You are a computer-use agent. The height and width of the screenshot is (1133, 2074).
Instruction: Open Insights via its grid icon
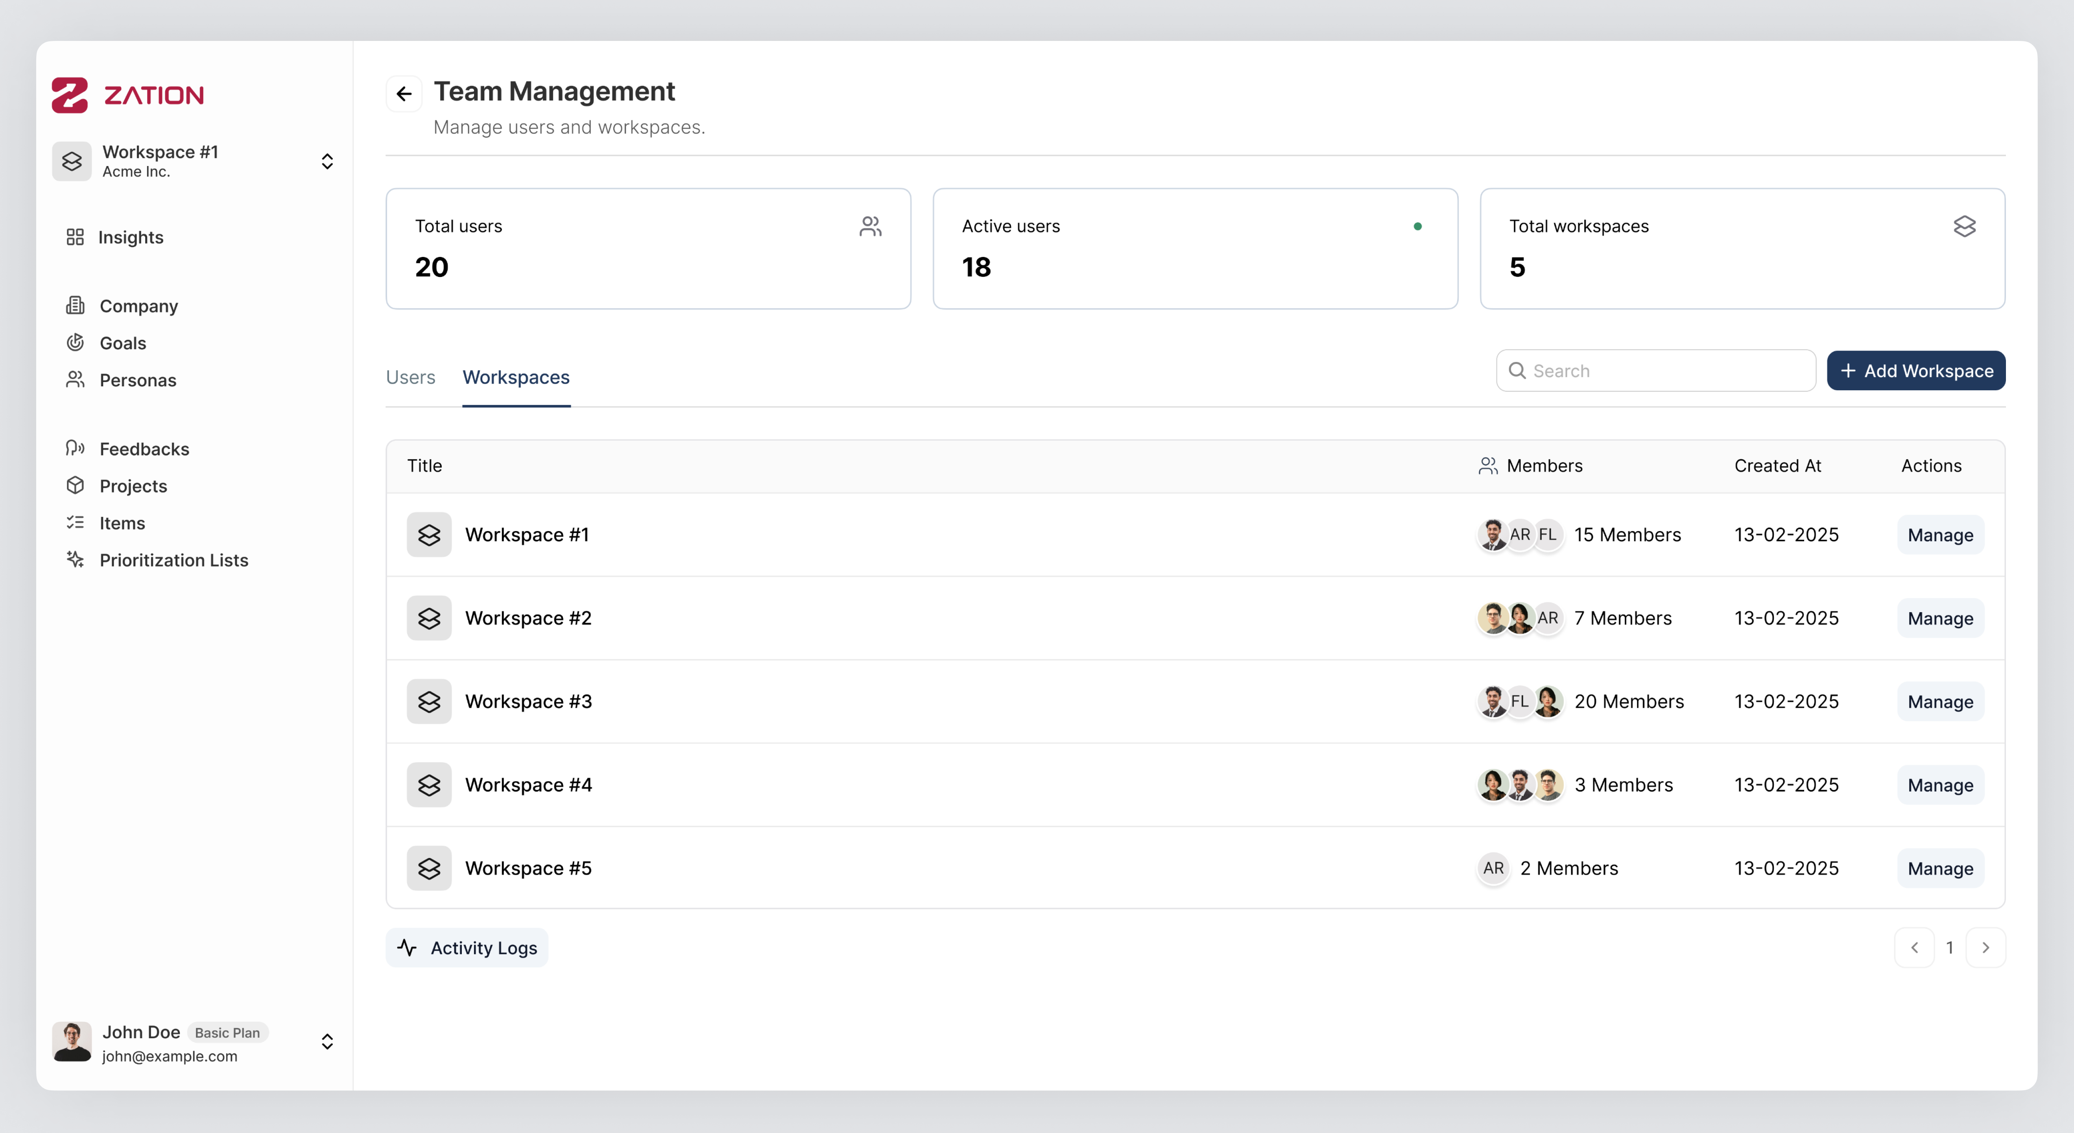tap(75, 237)
